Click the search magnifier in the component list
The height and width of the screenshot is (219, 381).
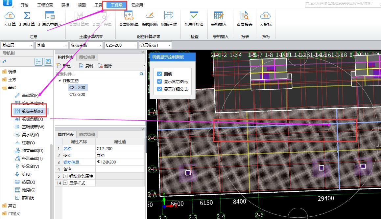pos(142,74)
